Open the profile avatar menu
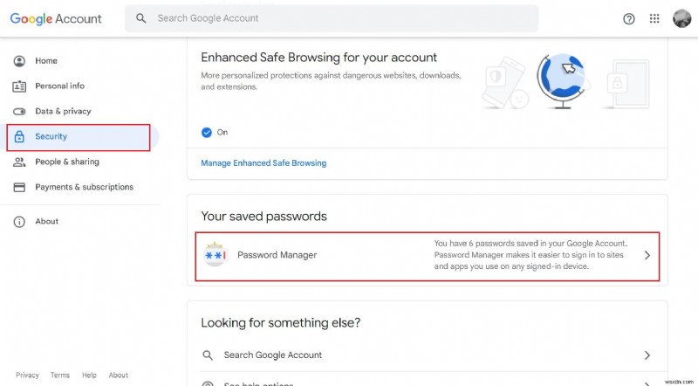 coord(681,18)
